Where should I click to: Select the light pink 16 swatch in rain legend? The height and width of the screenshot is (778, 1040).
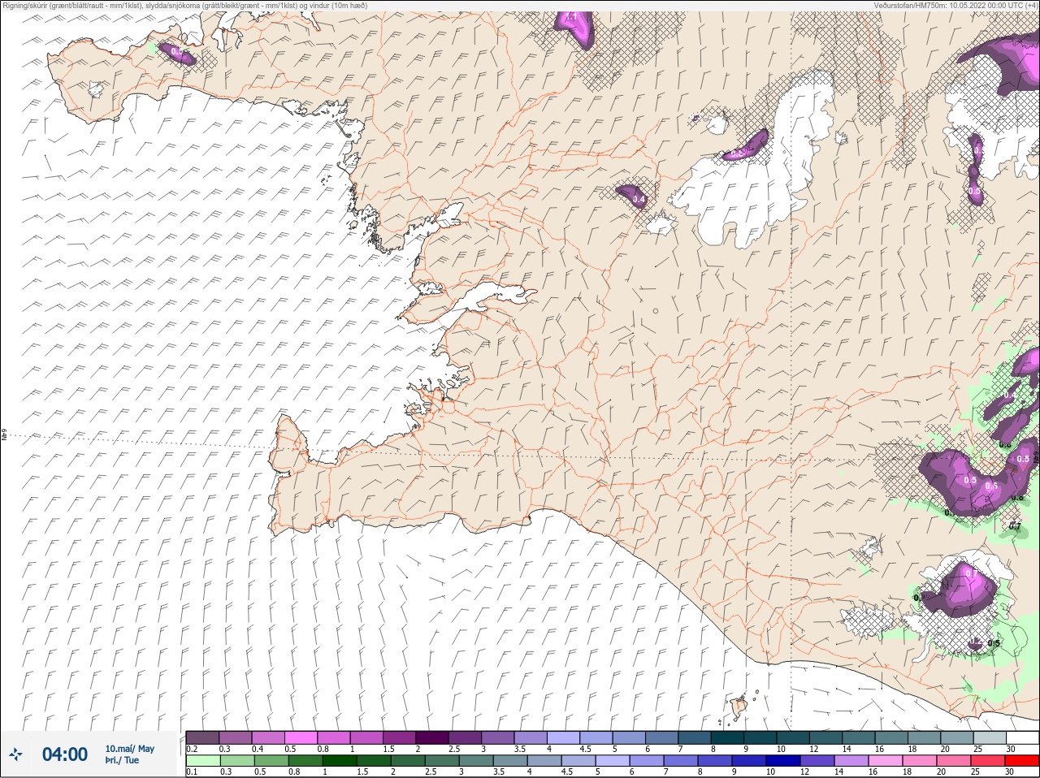886,761
